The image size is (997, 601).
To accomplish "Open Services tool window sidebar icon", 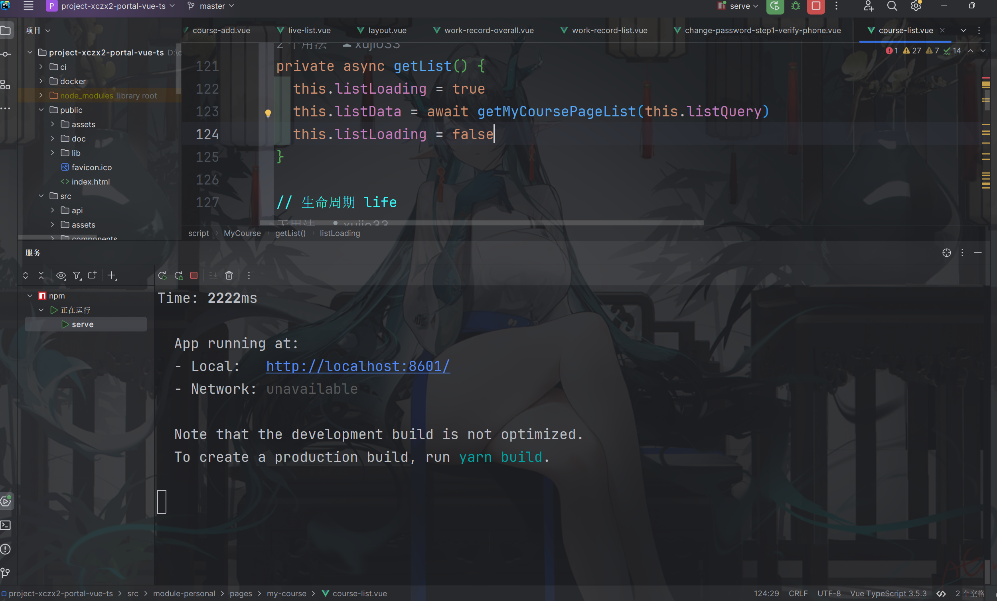I will click(x=6, y=501).
